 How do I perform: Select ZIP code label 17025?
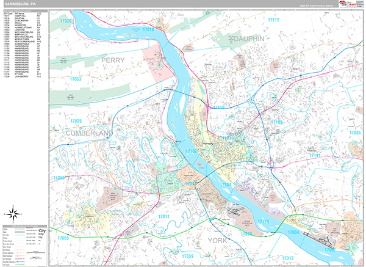coord(76,121)
